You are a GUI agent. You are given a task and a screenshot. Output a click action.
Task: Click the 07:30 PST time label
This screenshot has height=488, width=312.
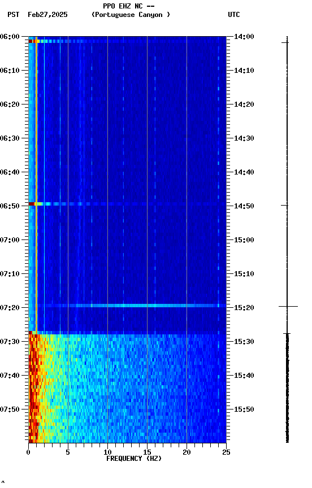10,342
